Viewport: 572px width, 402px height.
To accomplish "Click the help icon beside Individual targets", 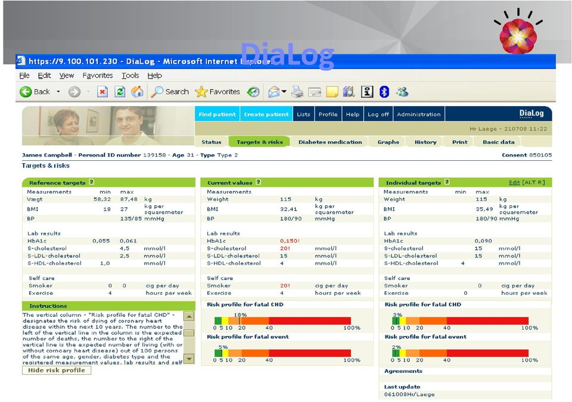I will pos(447,182).
